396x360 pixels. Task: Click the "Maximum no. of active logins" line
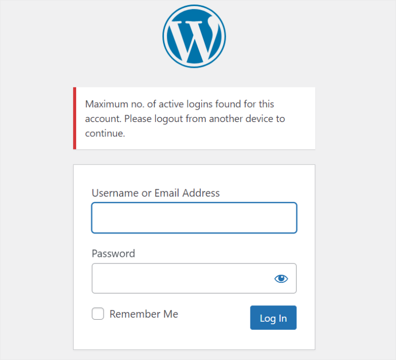tap(179, 104)
